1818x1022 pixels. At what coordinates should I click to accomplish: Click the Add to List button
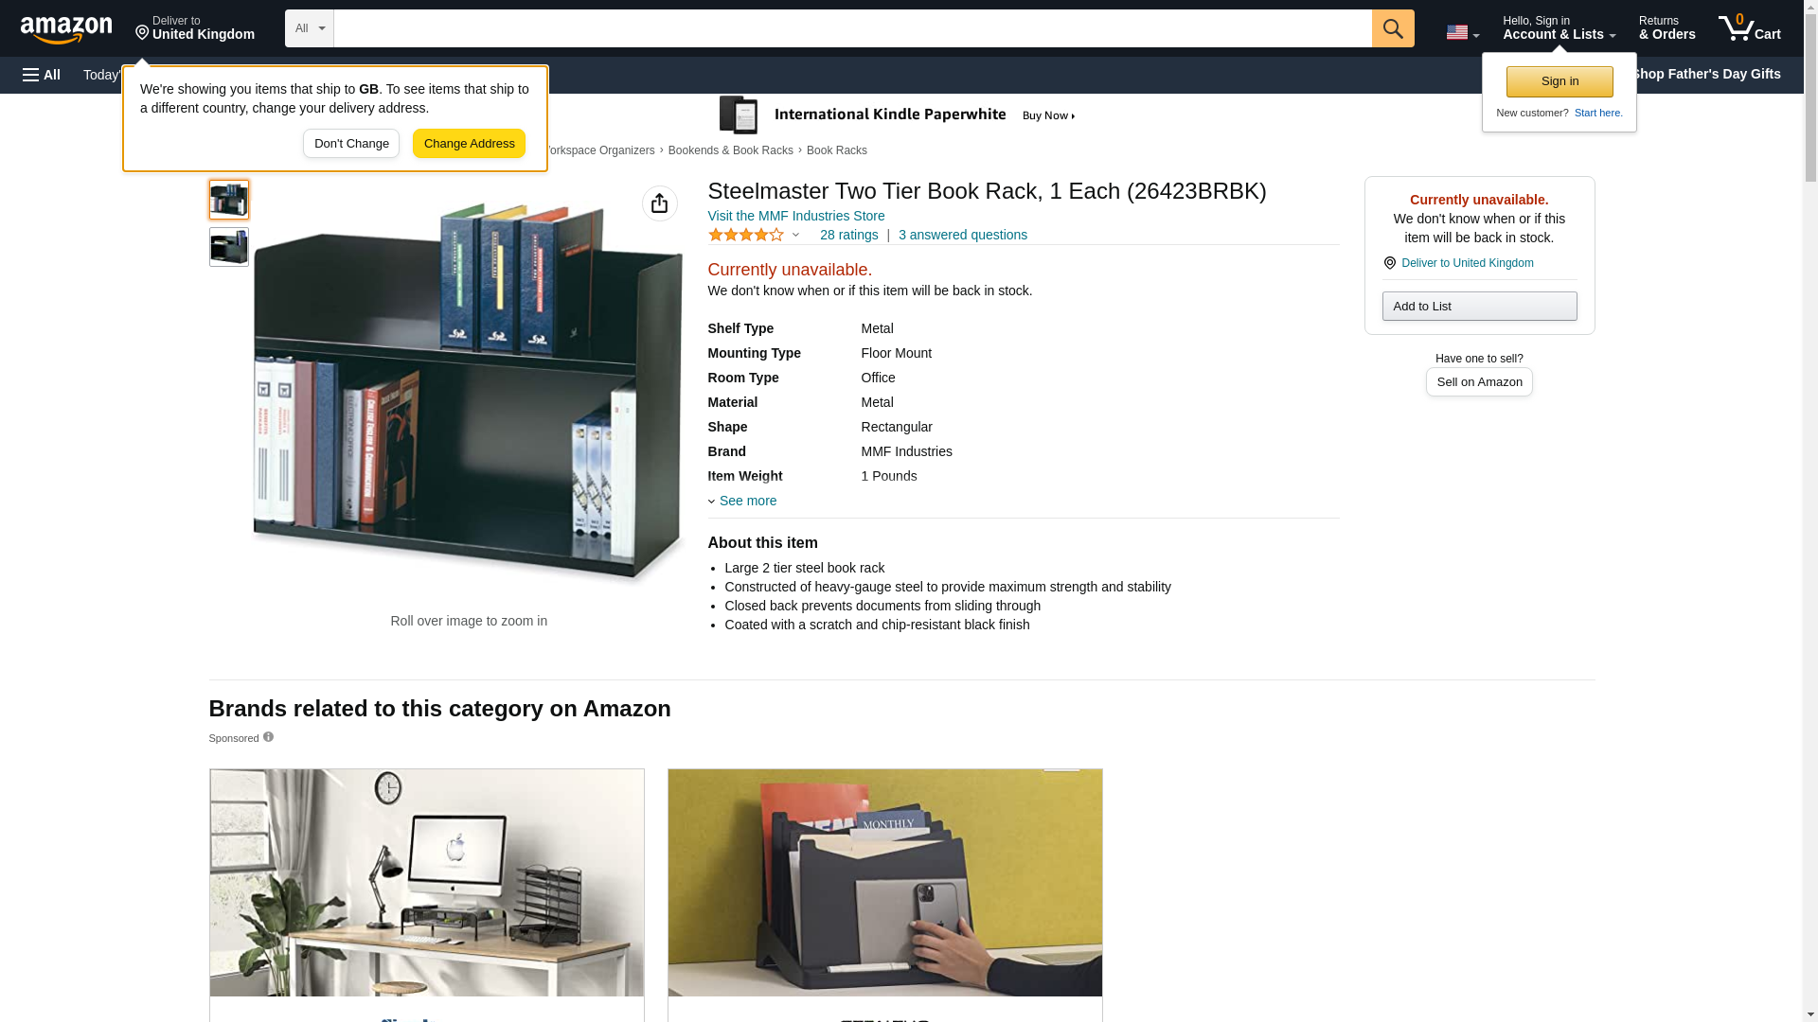(x=1479, y=306)
